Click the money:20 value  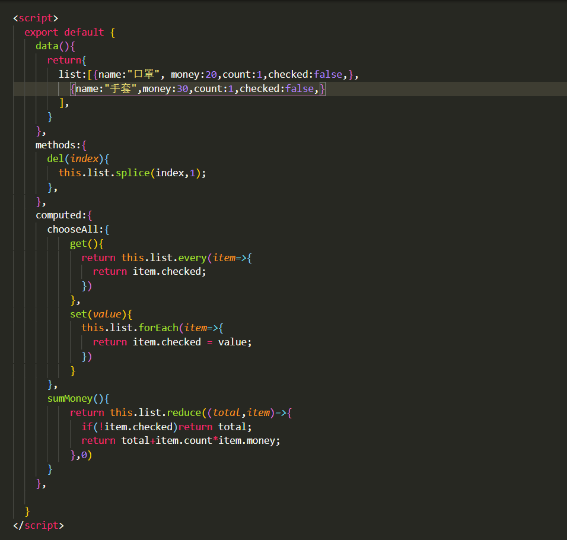pyautogui.click(x=211, y=75)
